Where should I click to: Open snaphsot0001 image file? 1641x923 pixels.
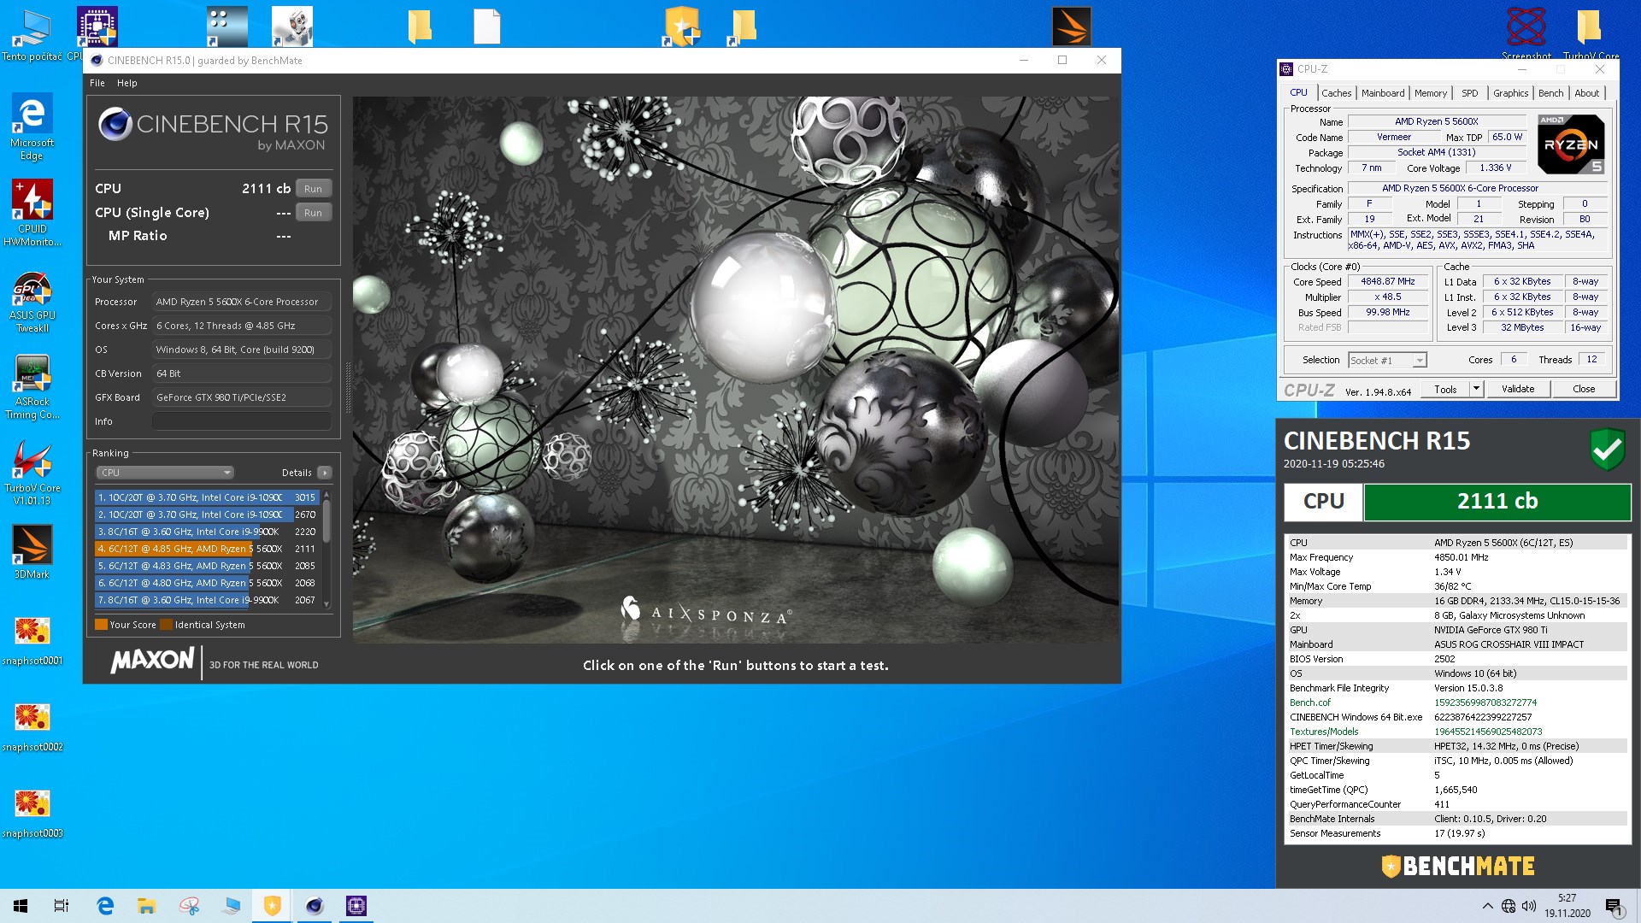[32, 641]
